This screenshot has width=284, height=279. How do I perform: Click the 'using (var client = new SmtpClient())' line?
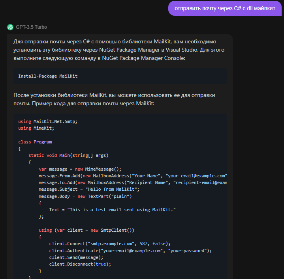click(87, 230)
